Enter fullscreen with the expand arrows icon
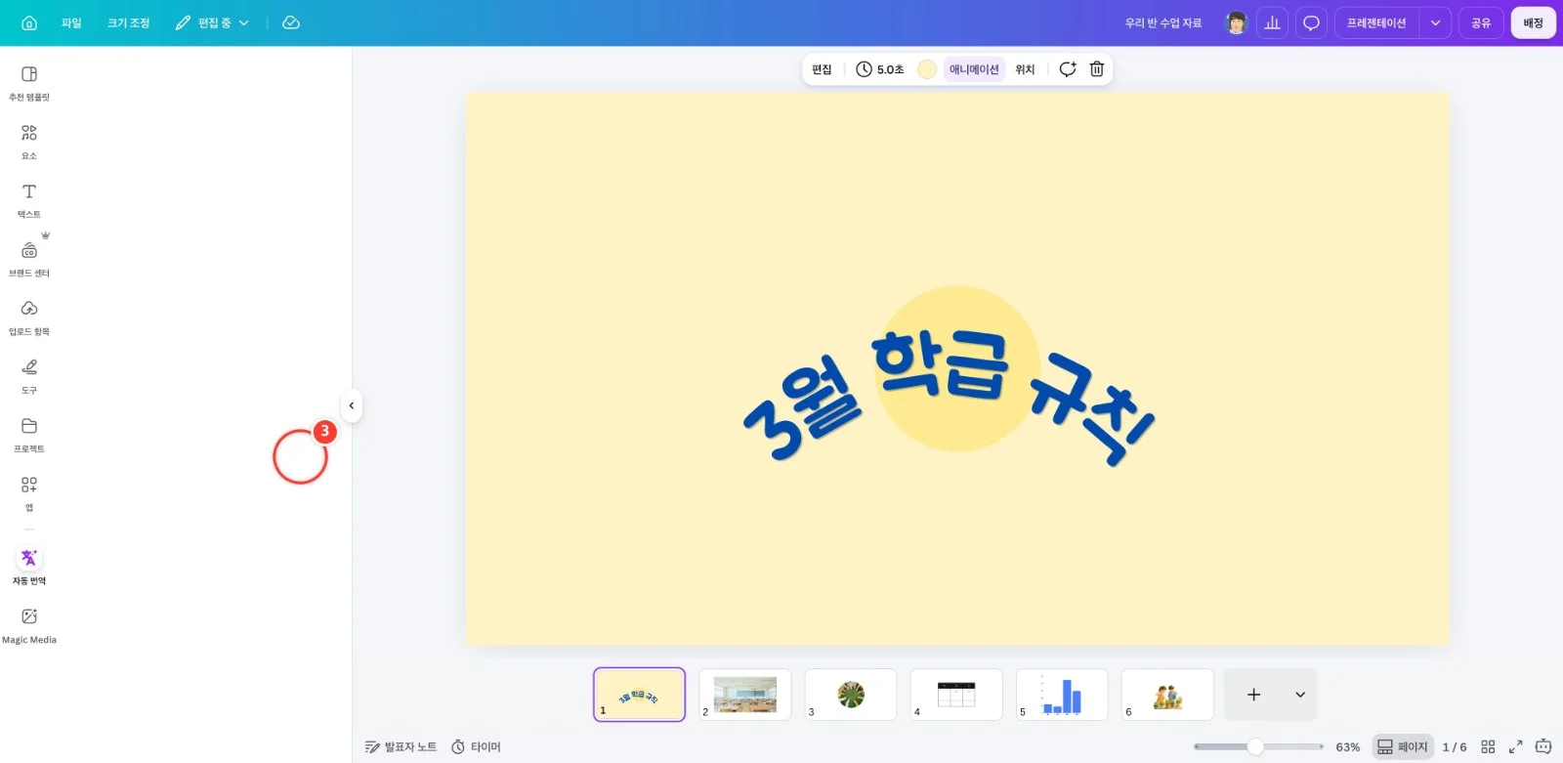 [x=1515, y=746]
